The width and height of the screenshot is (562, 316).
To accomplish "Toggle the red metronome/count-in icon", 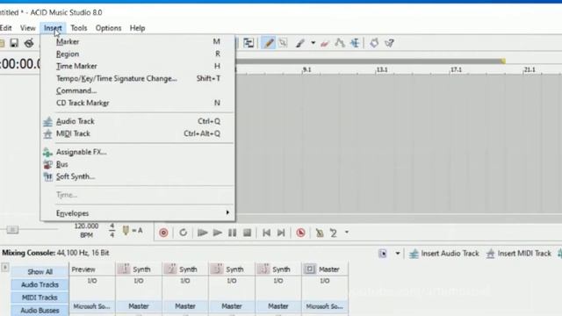I will point(300,233).
